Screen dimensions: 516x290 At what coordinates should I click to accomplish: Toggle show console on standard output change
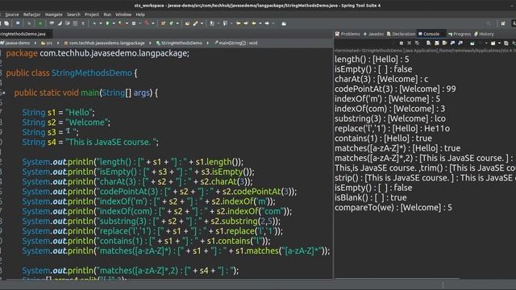[x=452, y=43]
